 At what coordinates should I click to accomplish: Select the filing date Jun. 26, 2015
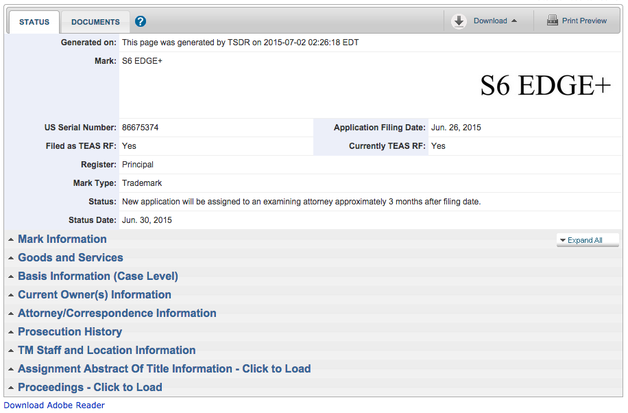(456, 128)
